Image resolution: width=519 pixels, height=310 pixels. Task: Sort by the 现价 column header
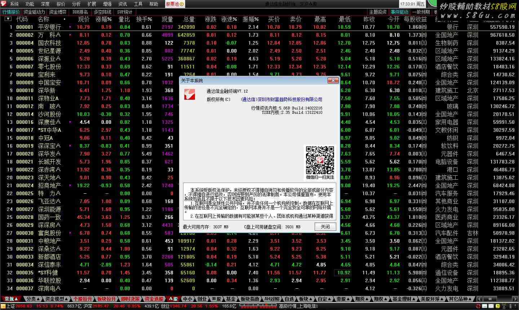84,19
